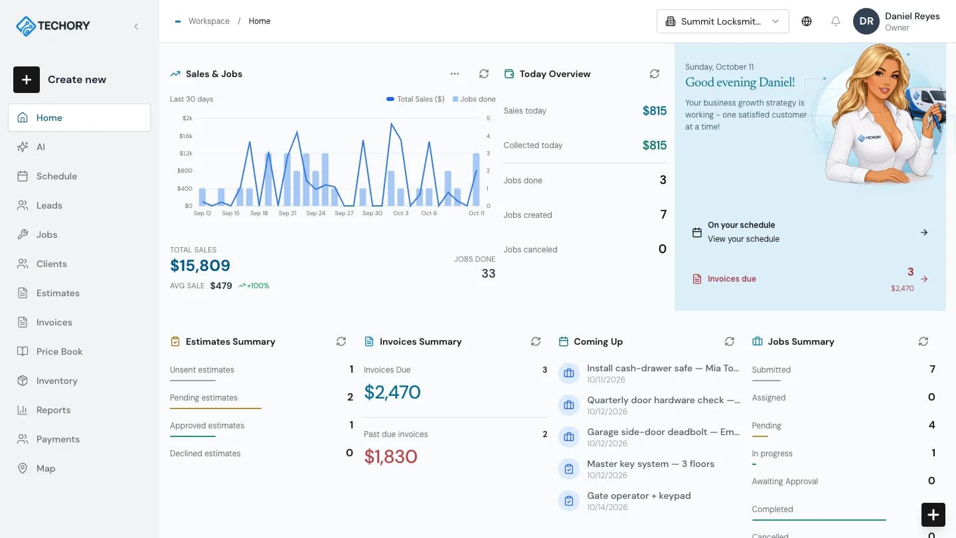Viewport: 956px width, 538px height.
Task: Go to Schedule in the sidebar
Action: tap(80, 176)
